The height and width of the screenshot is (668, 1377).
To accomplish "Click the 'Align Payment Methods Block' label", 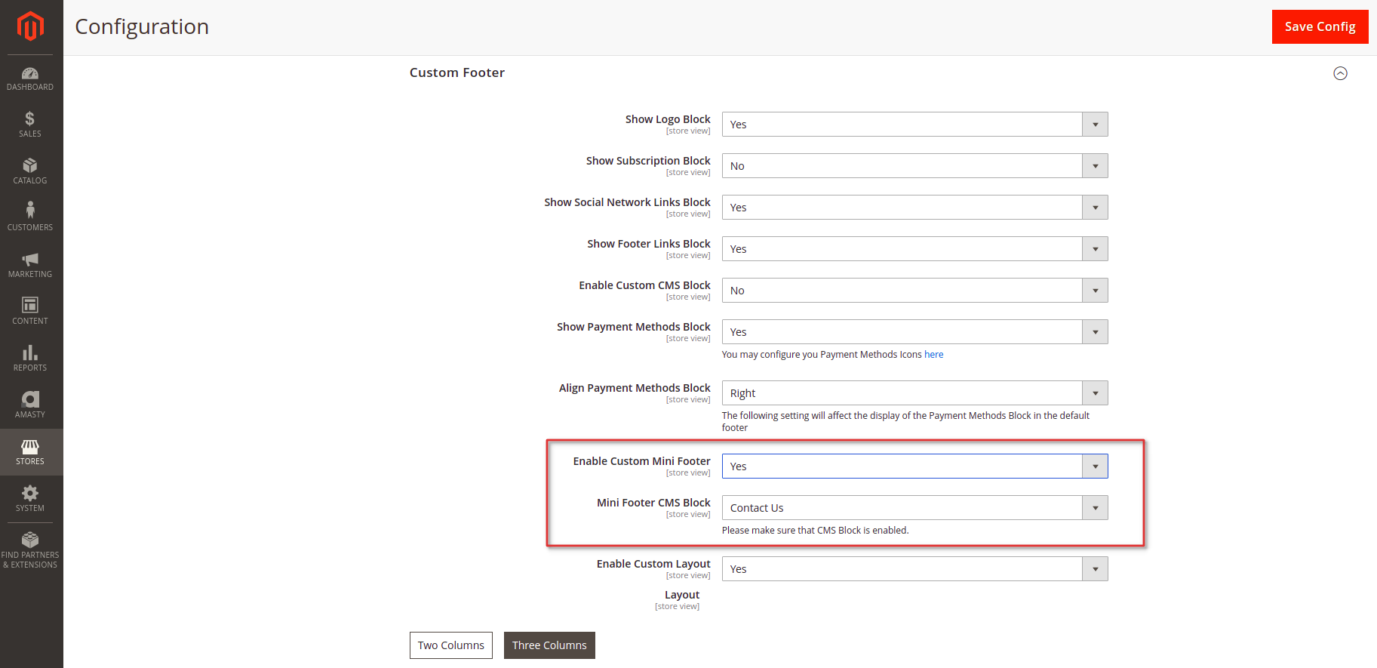I will [635, 388].
